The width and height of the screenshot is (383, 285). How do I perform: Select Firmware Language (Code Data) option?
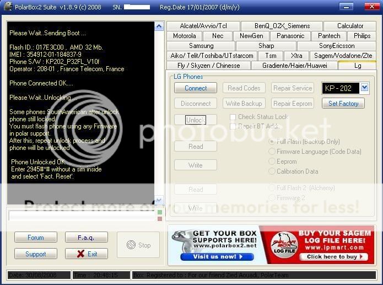[272, 152]
